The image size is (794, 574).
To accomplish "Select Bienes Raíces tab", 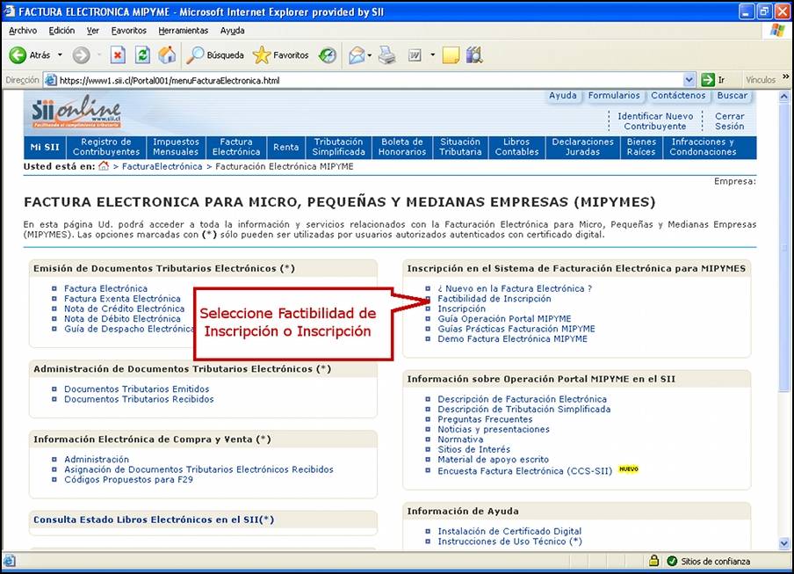I will pyautogui.click(x=641, y=147).
